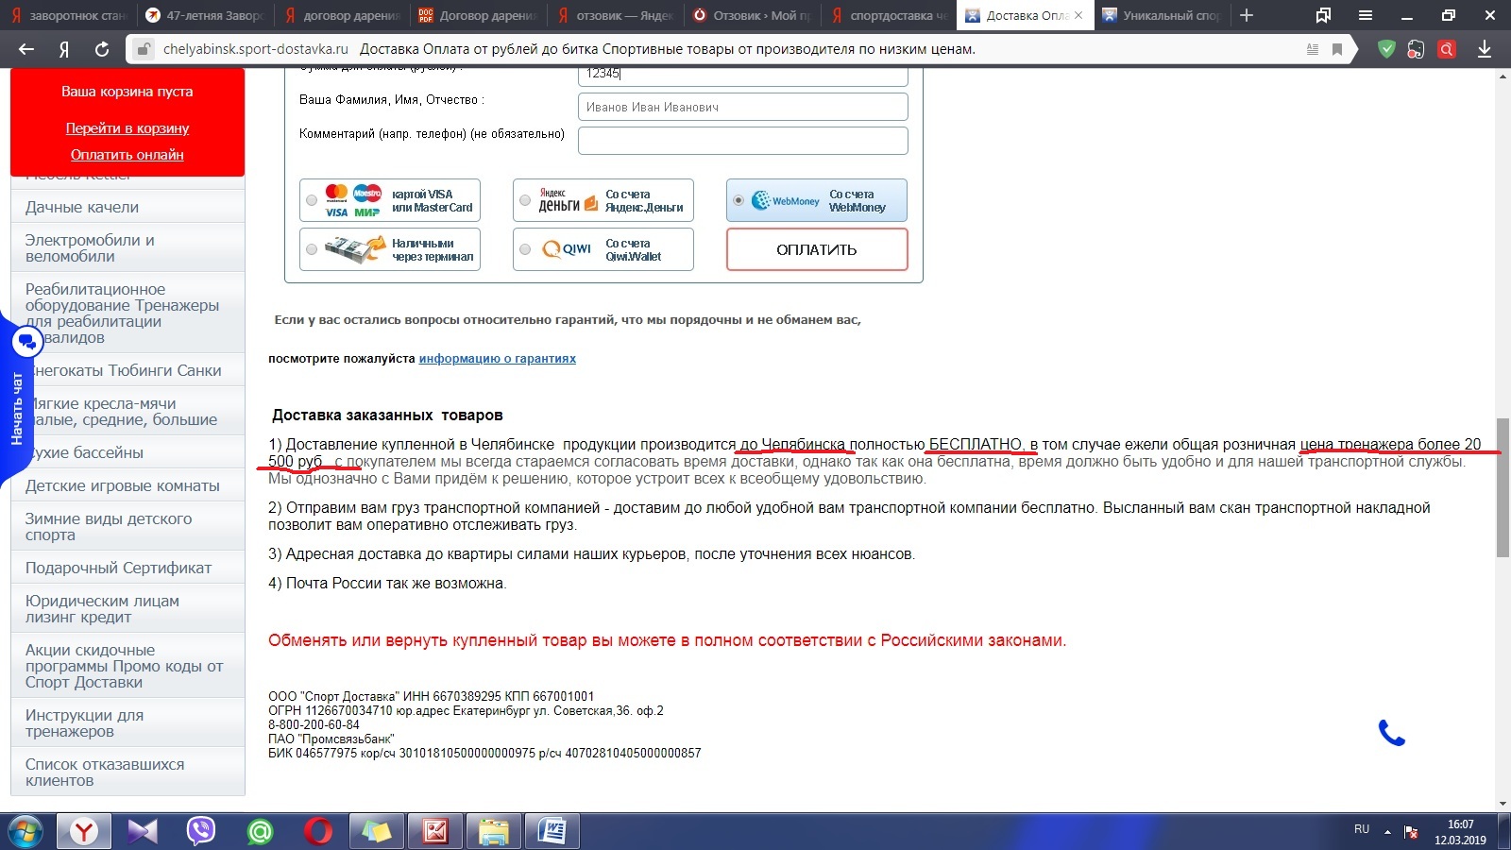This screenshot has width=1511, height=850.
Task: Open the 'Начать чат' side tab
Action: (16, 408)
